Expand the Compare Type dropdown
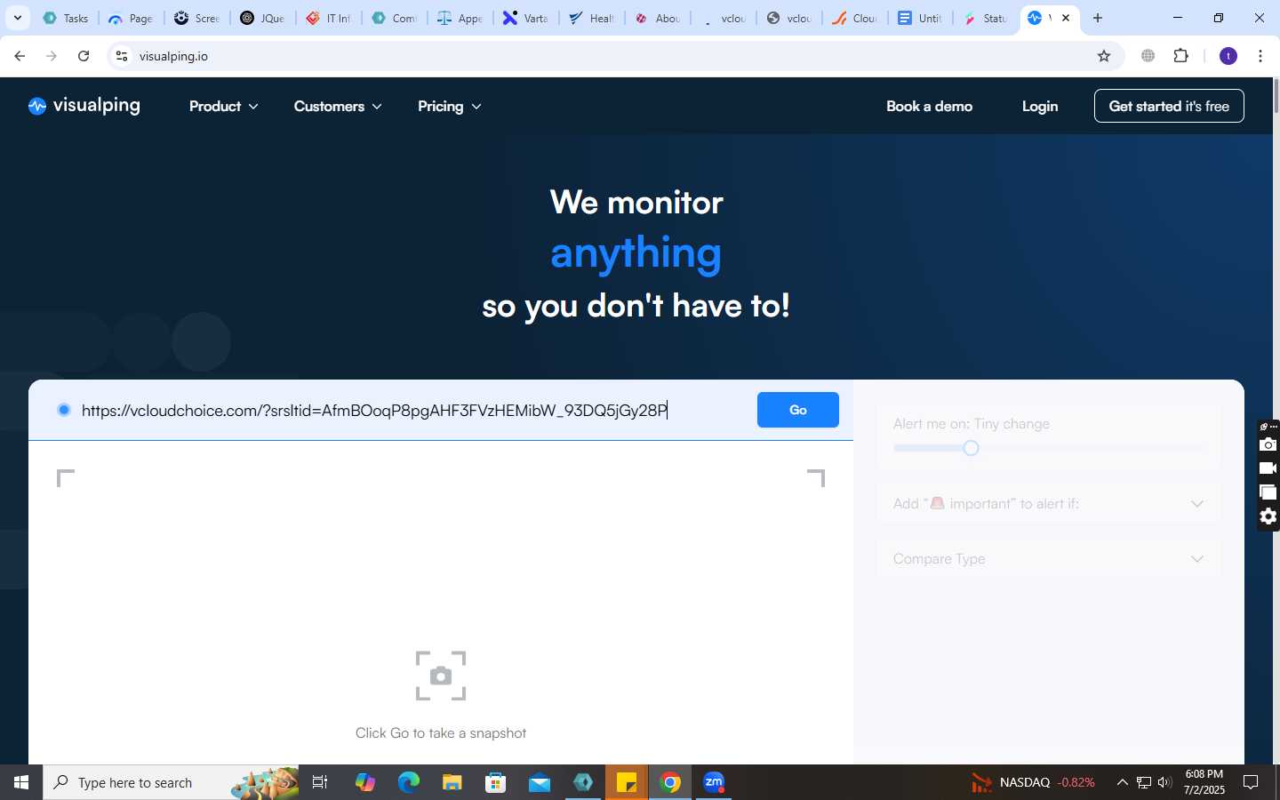Screen dimensions: 1280x800 (x=1049, y=559)
